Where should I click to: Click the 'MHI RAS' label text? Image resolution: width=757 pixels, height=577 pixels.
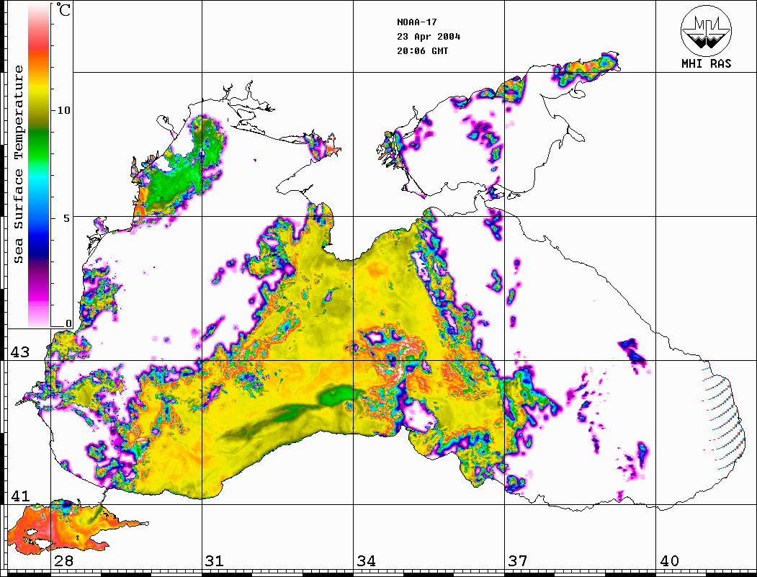click(x=707, y=63)
